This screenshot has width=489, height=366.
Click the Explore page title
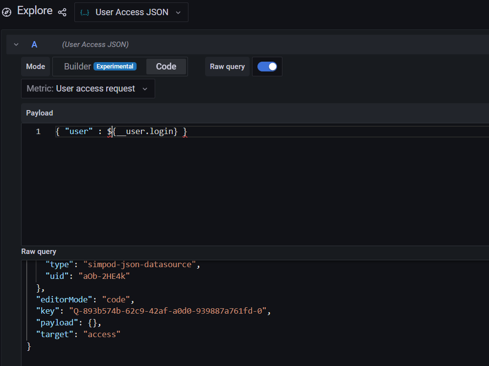coord(34,10)
